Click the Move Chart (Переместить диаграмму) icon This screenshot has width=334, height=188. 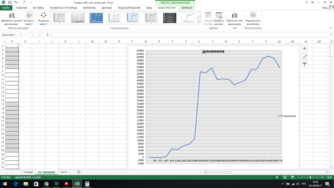point(253,15)
